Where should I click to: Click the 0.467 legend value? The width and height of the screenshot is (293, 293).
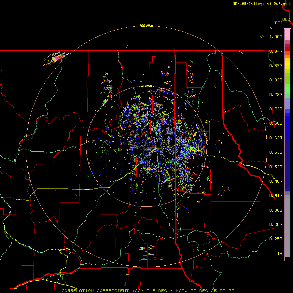[276, 181]
